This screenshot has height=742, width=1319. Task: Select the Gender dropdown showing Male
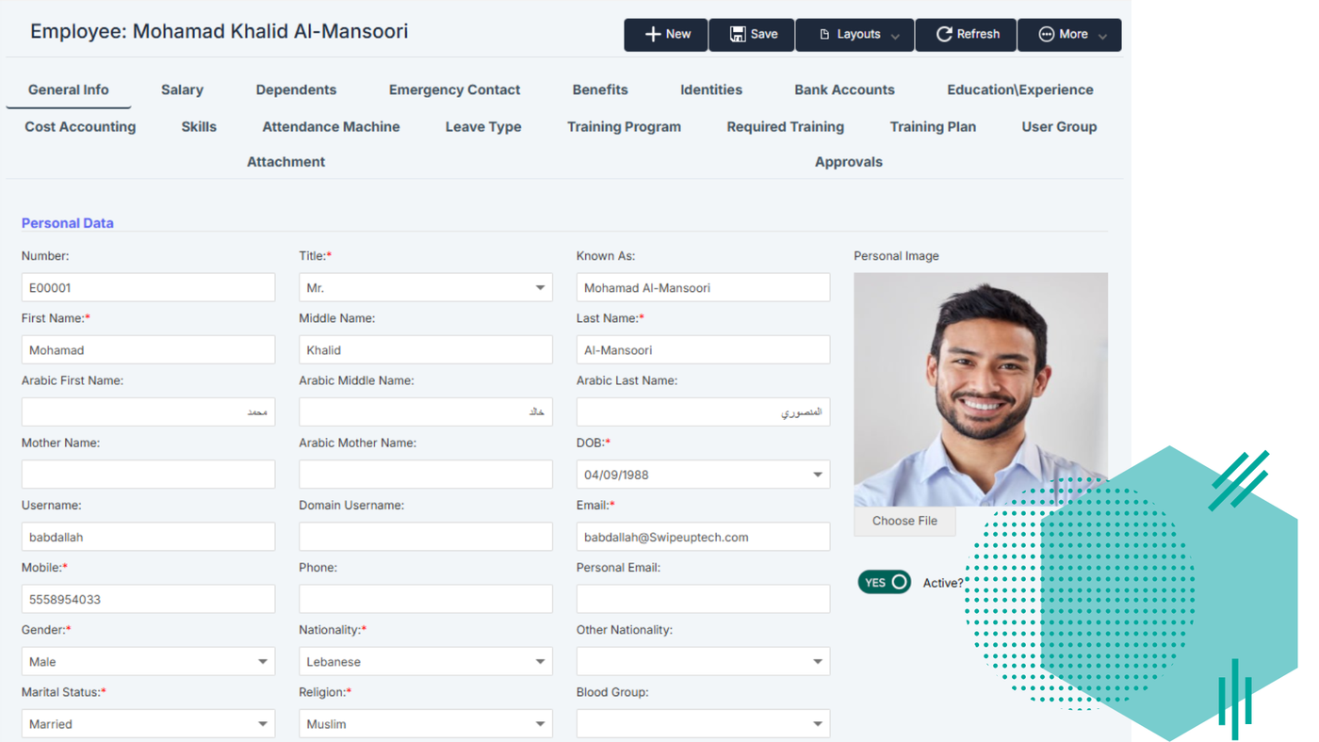[148, 662]
